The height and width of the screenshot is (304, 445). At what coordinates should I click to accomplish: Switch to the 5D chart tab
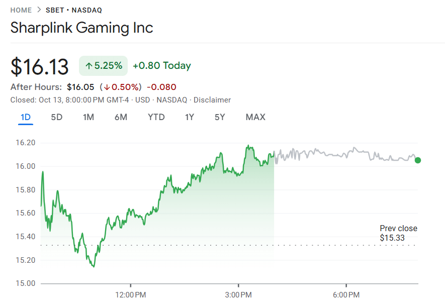coord(57,117)
